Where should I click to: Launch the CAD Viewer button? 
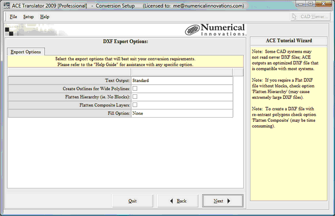pos(310,16)
